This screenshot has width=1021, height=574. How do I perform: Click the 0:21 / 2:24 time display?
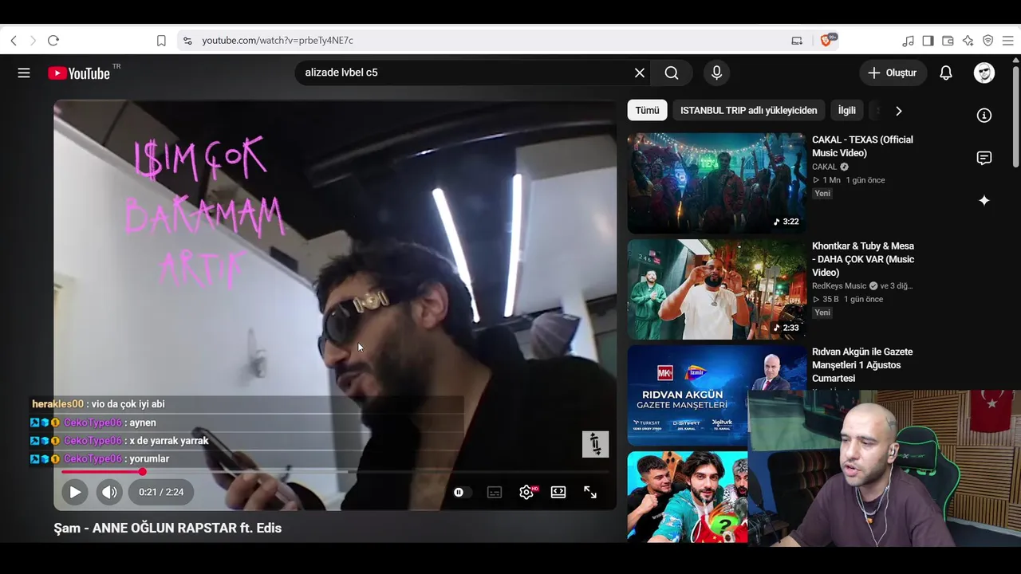coord(161,492)
